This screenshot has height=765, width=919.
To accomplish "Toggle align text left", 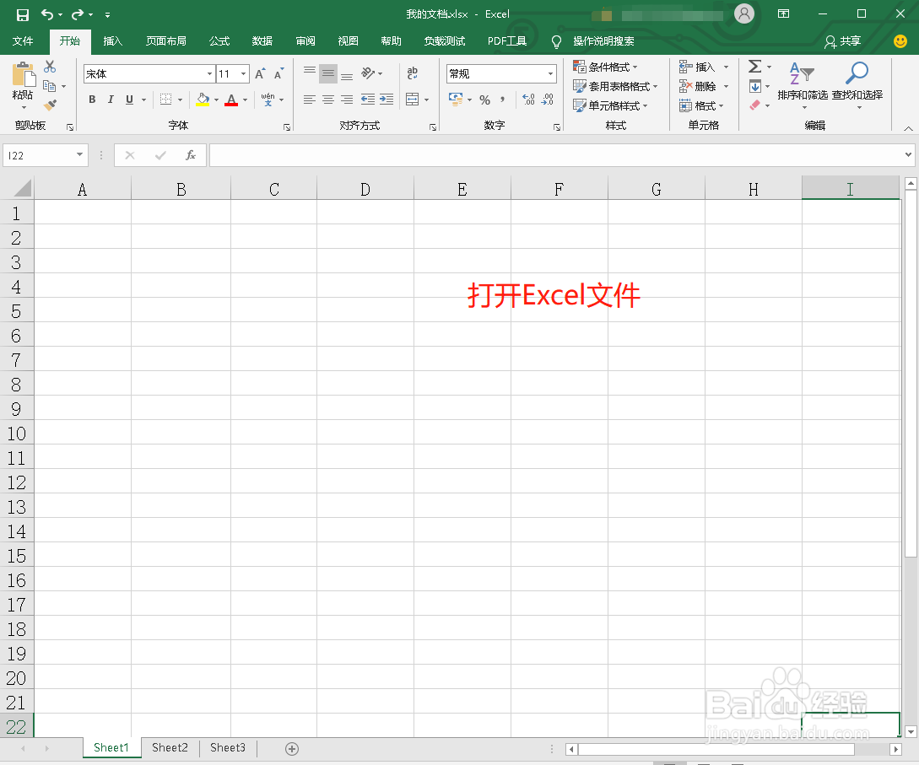I will coord(310,100).
